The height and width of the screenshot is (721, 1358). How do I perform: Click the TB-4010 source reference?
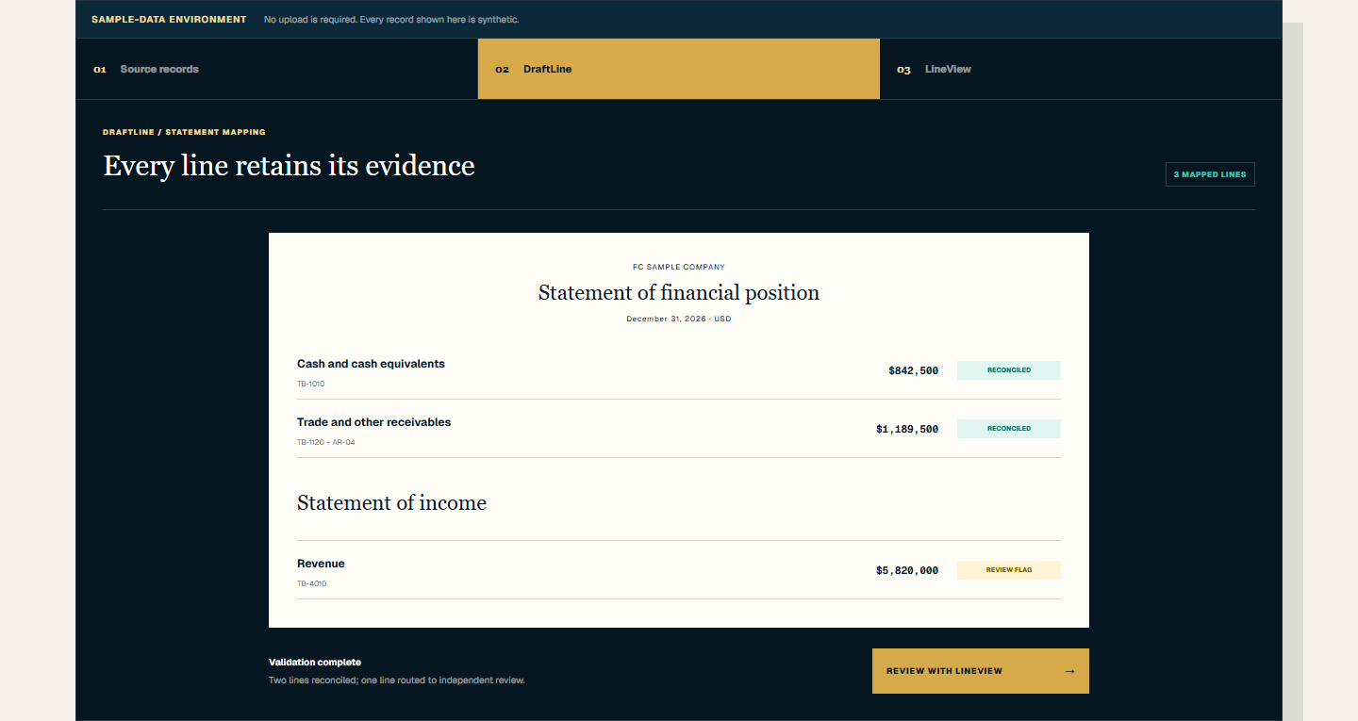coord(312,583)
